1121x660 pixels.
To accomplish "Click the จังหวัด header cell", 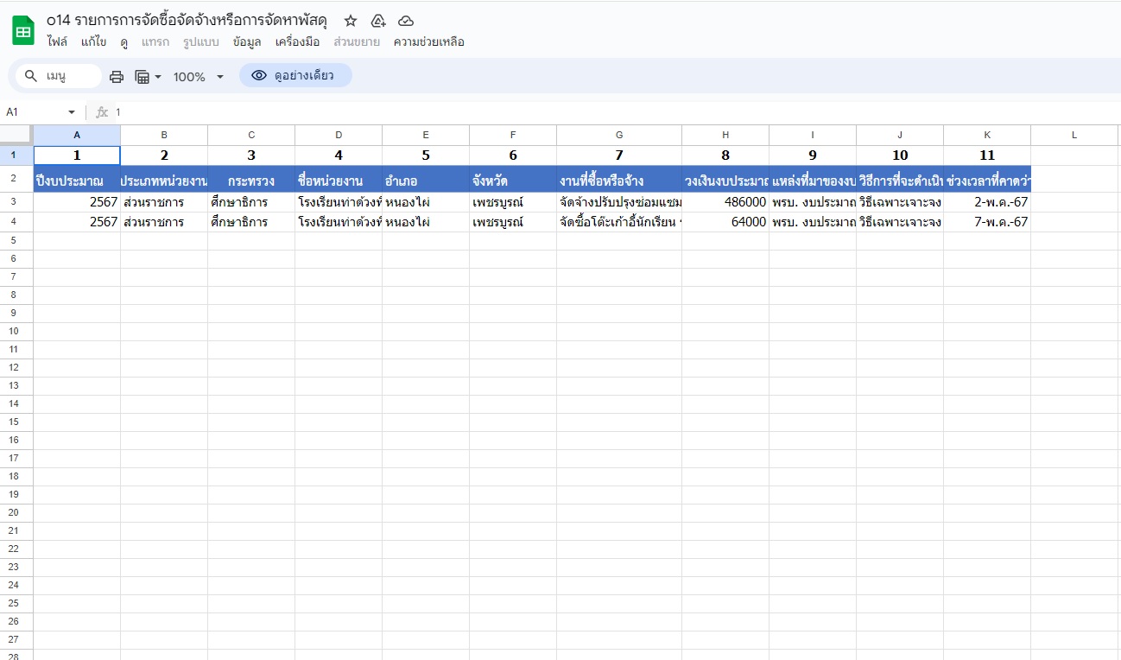I will pyautogui.click(x=512, y=181).
